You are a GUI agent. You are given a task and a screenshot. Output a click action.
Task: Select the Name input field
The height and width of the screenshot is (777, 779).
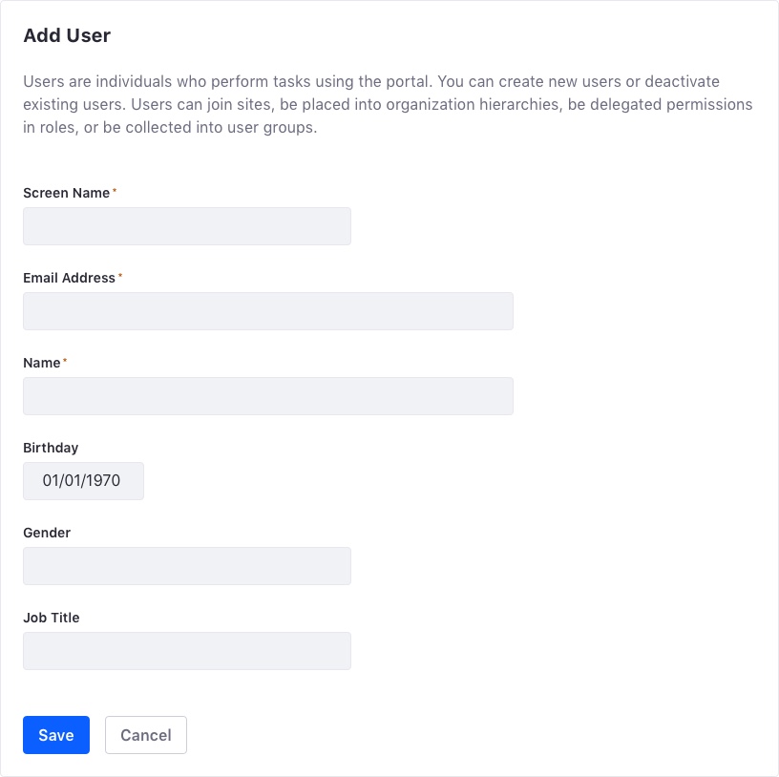[x=267, y=396]
